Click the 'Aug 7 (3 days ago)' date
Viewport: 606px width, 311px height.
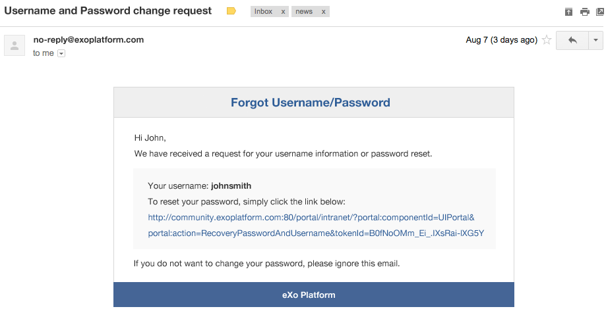point(502,40)
